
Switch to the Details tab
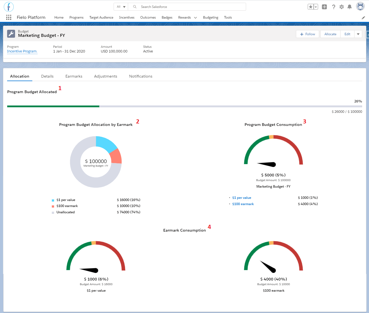[x=47, y=76]
